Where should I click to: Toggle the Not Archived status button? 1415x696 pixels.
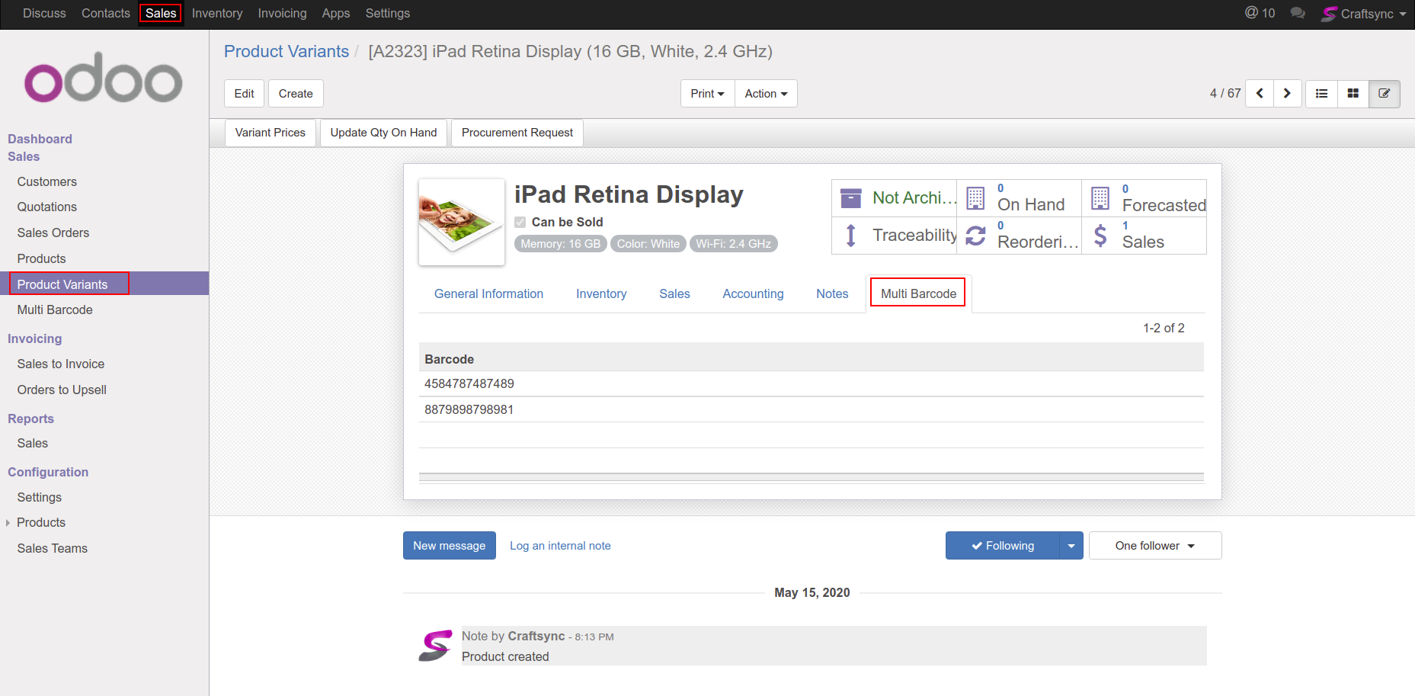point(895,198)
